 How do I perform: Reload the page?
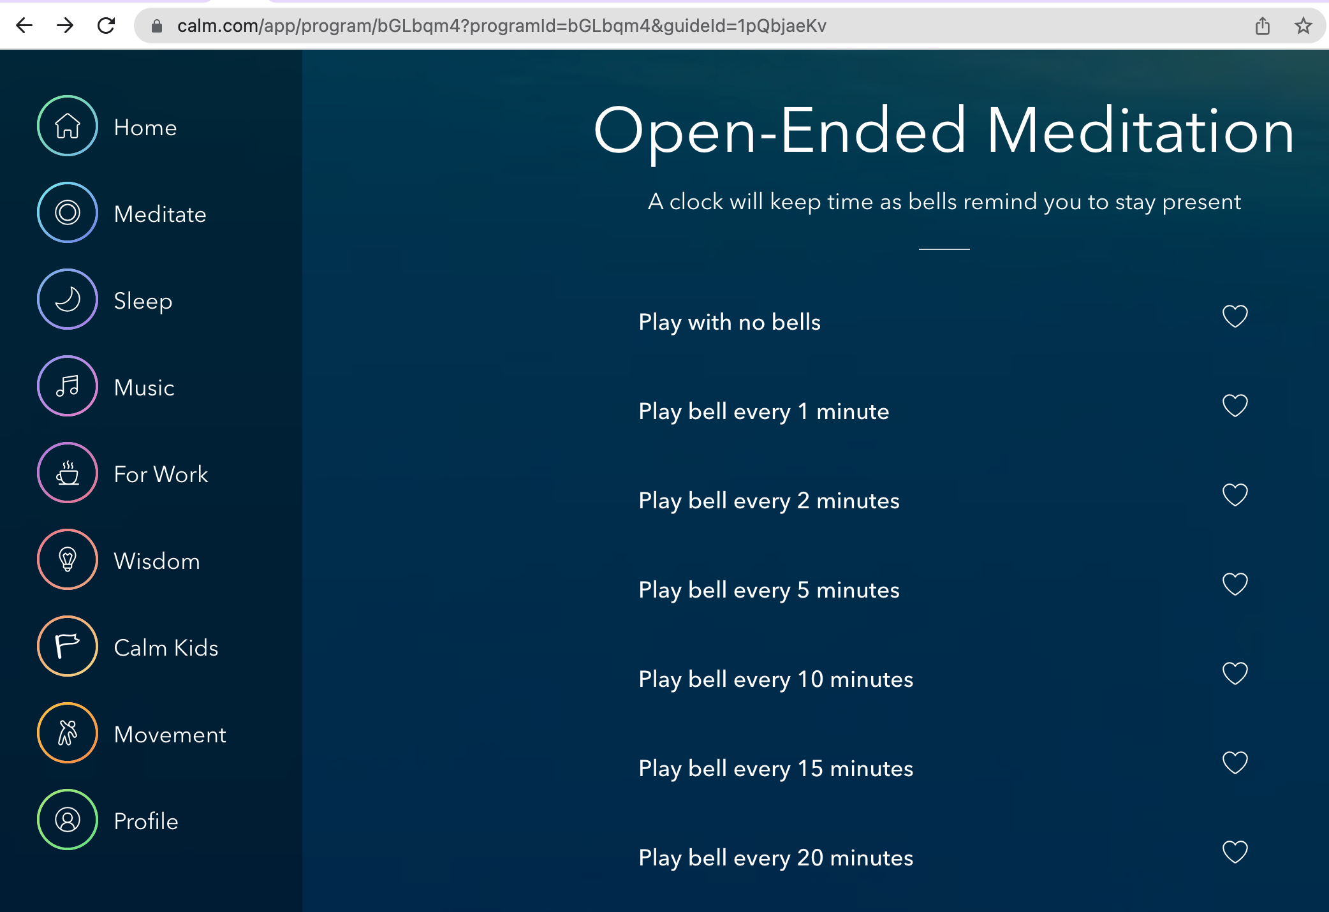(106, 26)
